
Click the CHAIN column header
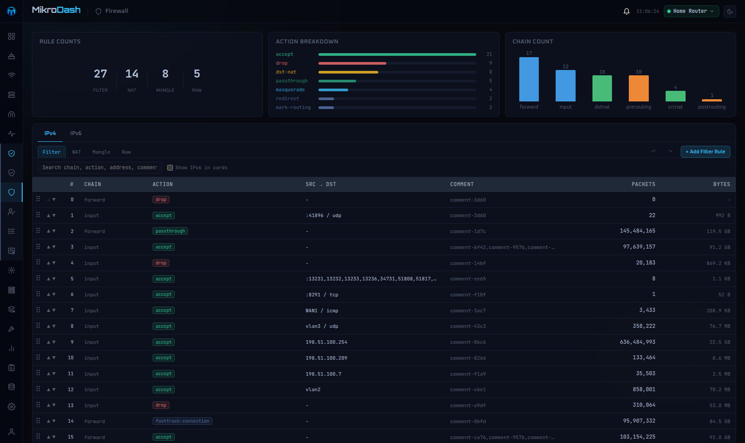click(93, 184)
